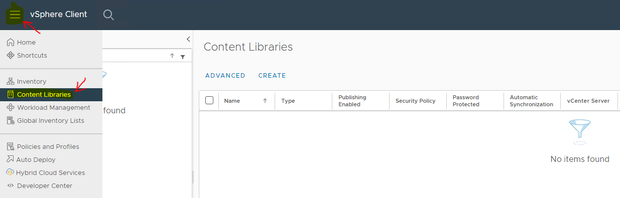
Task: Click the Password Protected column header
Action: 466,101
